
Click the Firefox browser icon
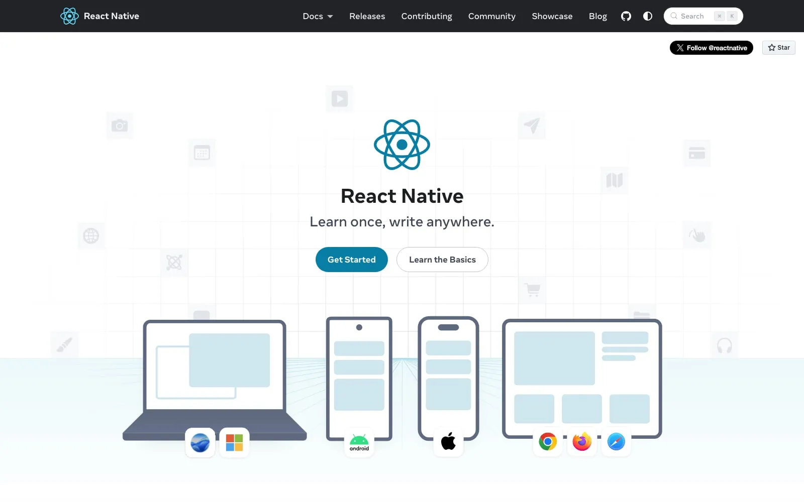coord(582,442)
